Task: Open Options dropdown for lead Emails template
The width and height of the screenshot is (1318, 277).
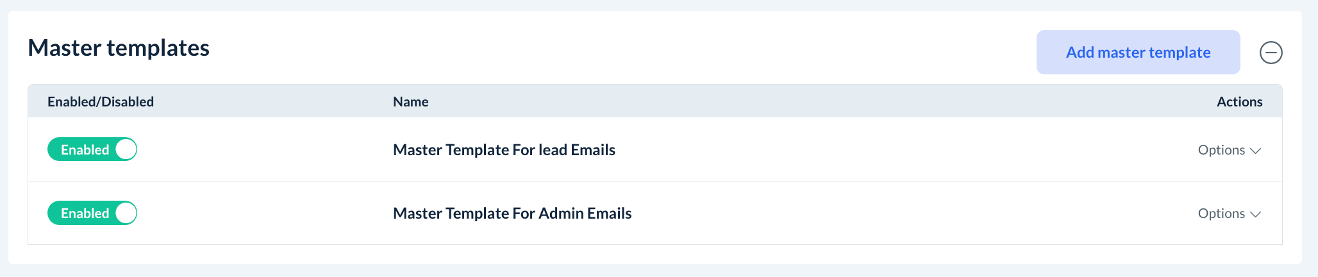Action: [1229, 150]
